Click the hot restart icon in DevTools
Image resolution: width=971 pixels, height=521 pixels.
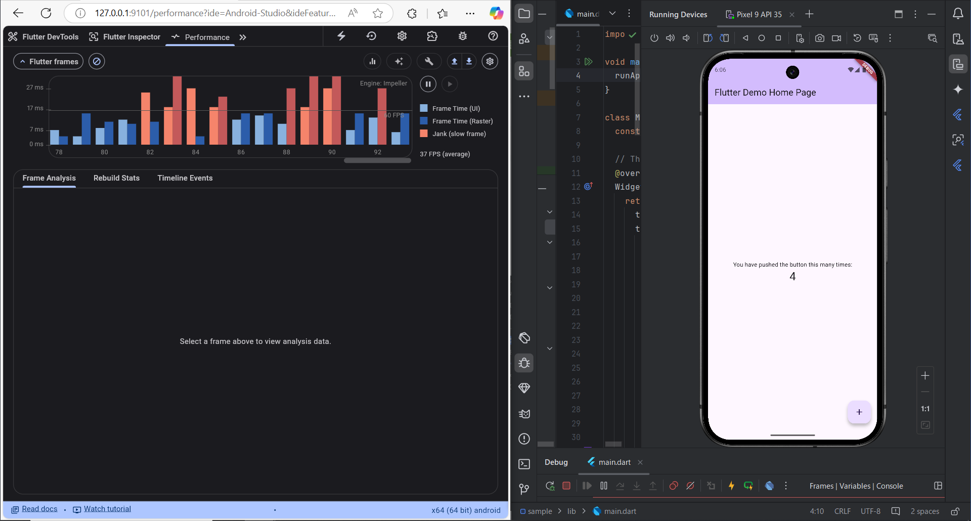(371, 36)
